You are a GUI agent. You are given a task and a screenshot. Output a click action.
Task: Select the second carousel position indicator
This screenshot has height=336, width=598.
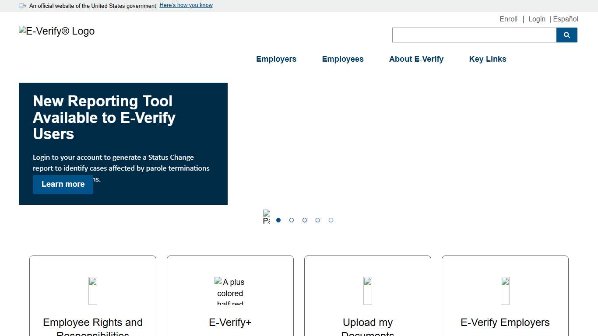(292, 220)
